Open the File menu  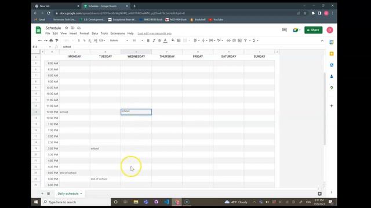[x=48, y=34]
